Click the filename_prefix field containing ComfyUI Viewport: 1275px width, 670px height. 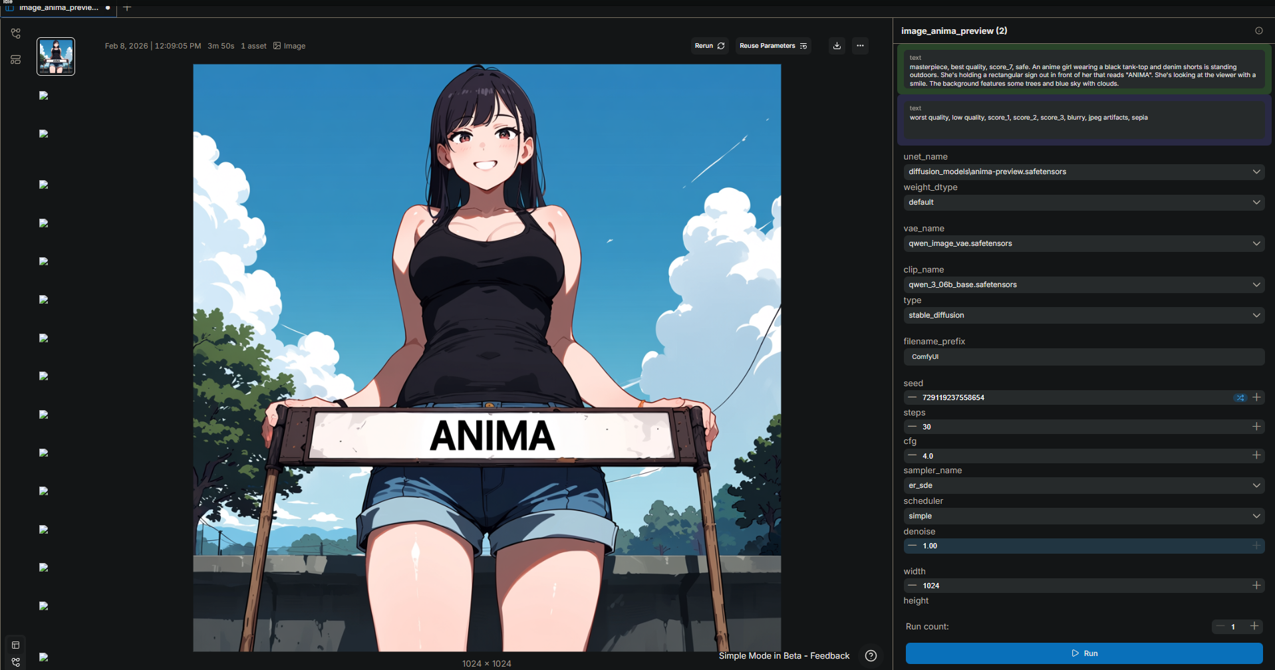[1083, 357]
